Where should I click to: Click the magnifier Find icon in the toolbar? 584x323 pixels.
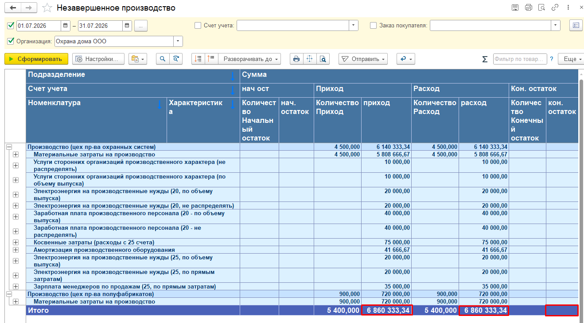[x=163, y=59]
